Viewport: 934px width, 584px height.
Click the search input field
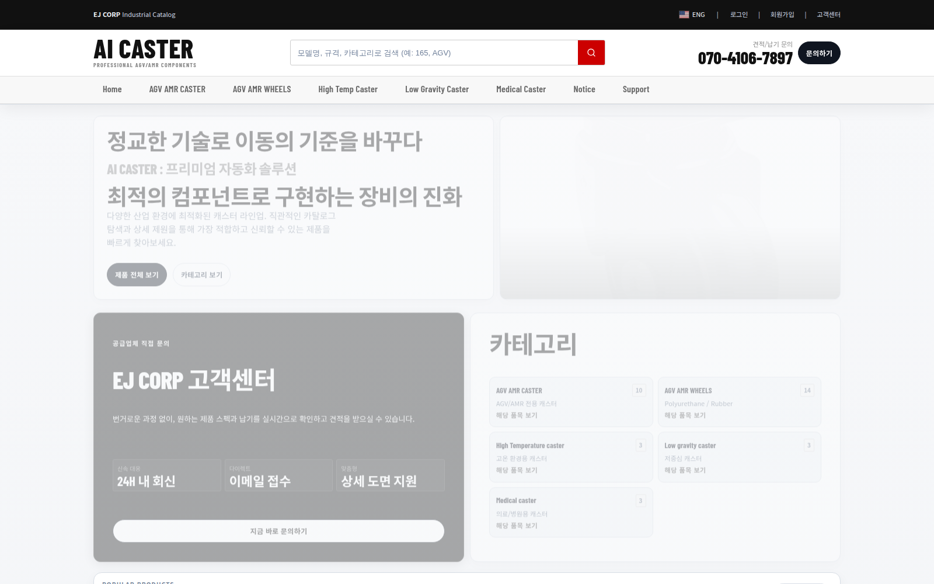433,53
